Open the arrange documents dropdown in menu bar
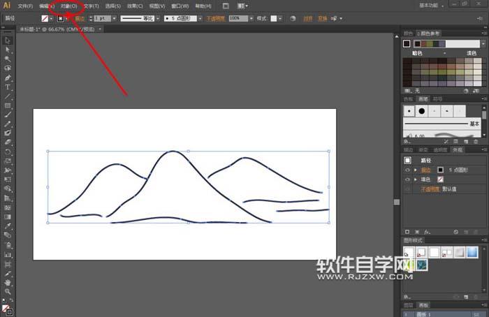This screenshot has width=489, height=317. tap(243, 6)
